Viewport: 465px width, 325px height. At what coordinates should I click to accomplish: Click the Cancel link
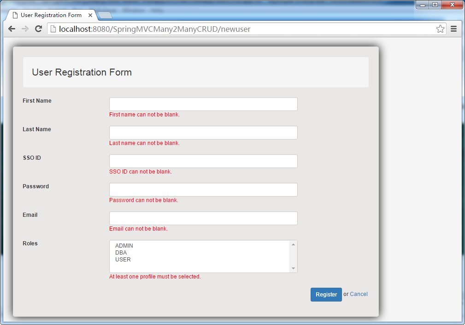click(x=359, y=294)
